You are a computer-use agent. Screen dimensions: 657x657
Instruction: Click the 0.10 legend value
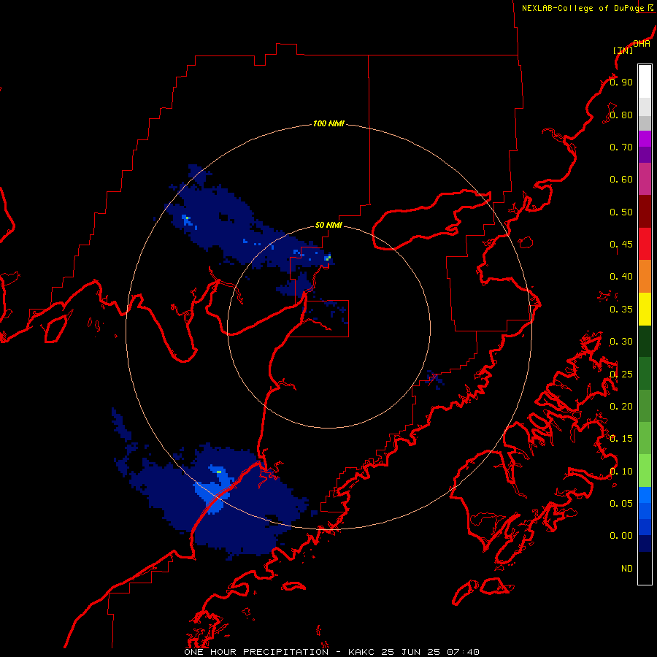click(621, 472)
